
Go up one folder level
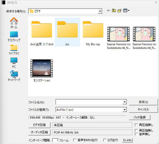[x=114, y=11]
